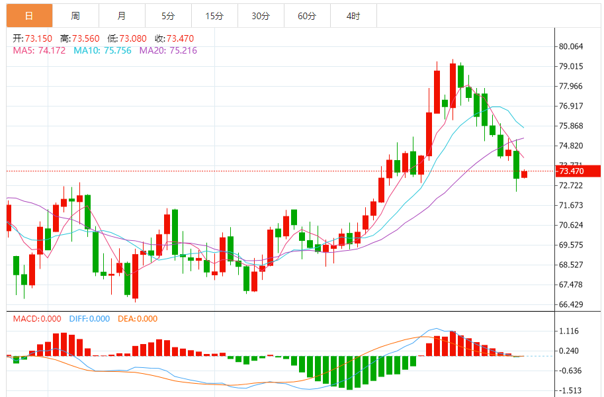This screenshot has width=604, height=397.
Task: Open the 60分 timeframe tab
Action: click(x=307, y=16)
